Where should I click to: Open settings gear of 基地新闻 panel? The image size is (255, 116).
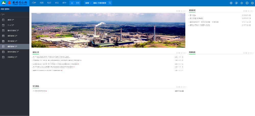point(246,11)
